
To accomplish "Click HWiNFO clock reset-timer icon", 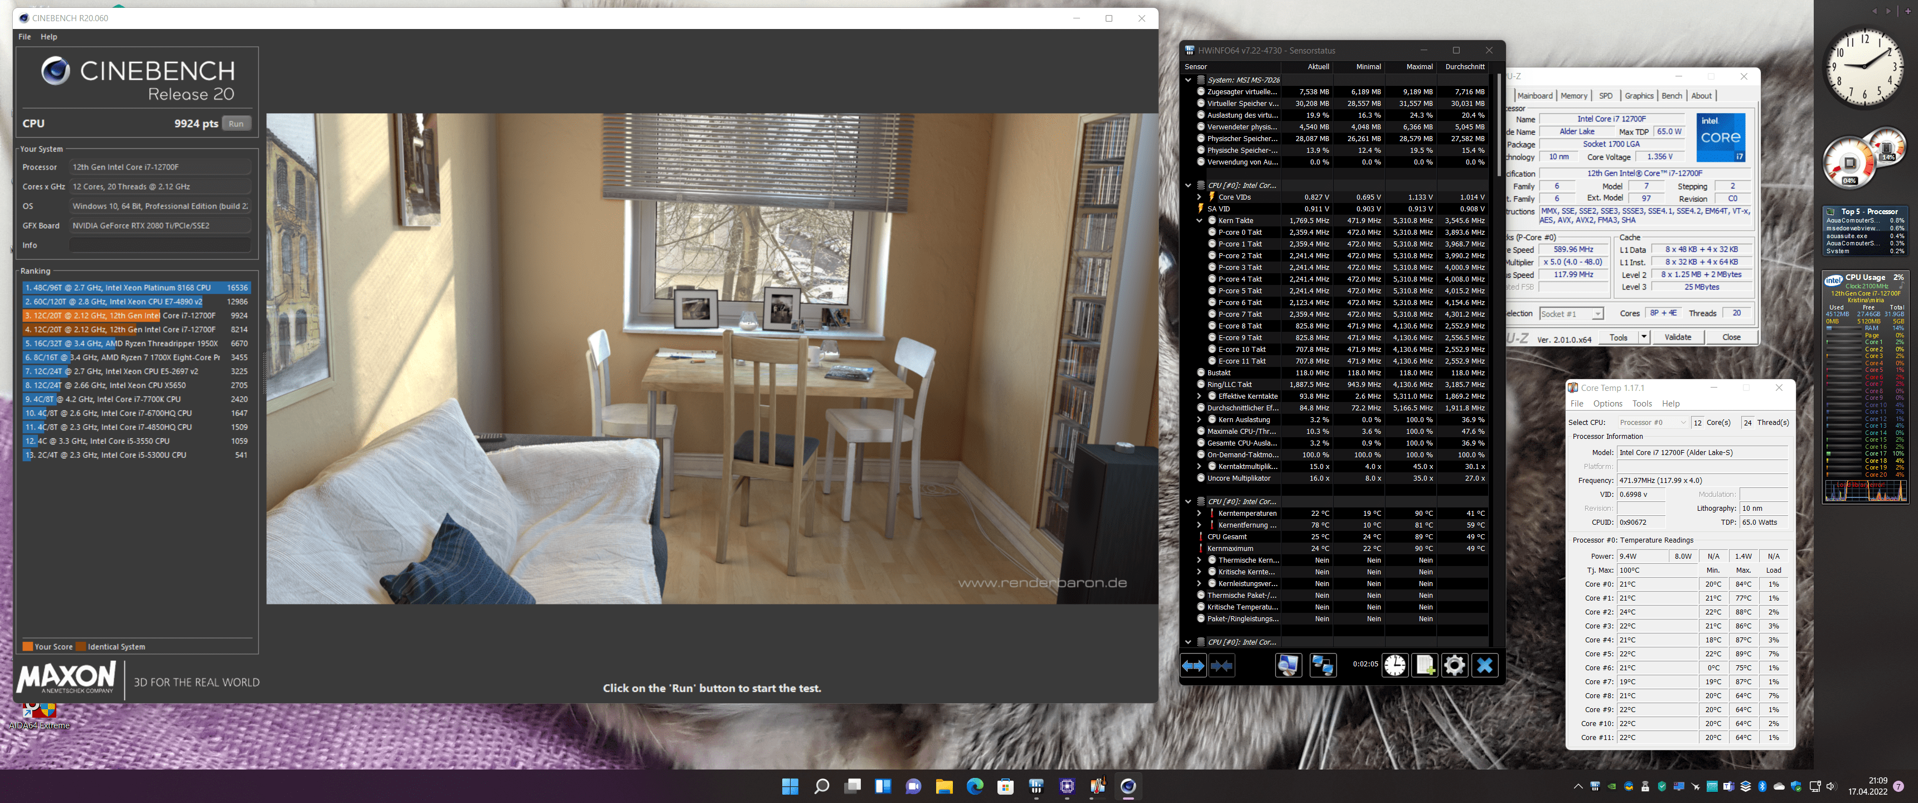I will 1394,665.
